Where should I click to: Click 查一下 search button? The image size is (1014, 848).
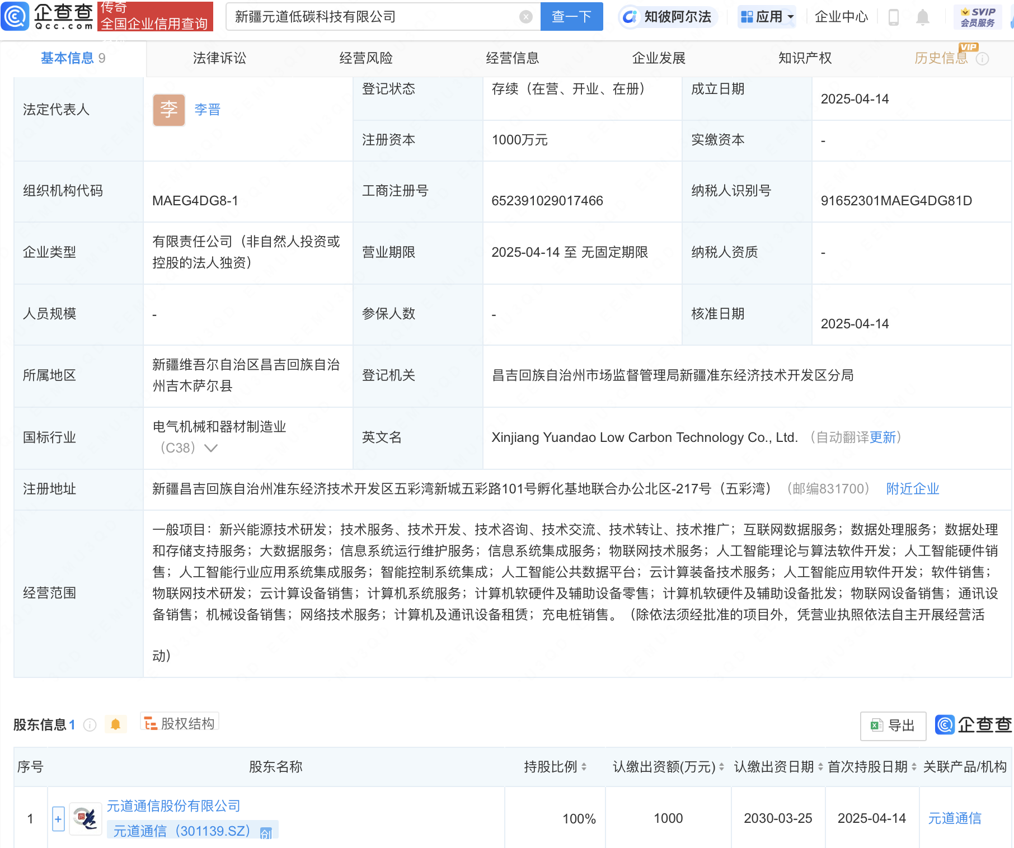click(571, 17)
